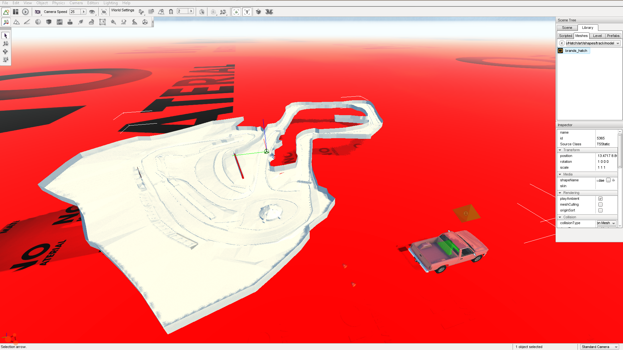Select the River Editor icon
Viewport: 623px width, 350px height.
(x=124, y=22)
